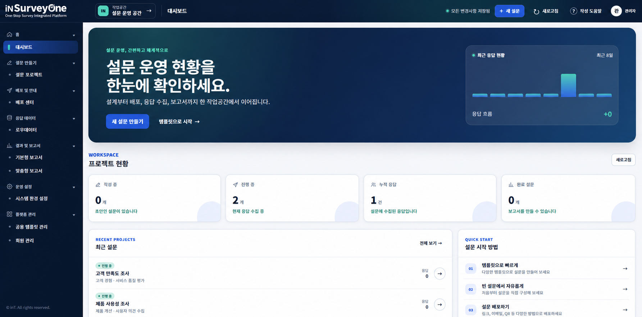This screenshot has width=642, height=317.
Task: Open 제품 사용성 조사 via its arrow button
Action: click(x=440, y=304)
